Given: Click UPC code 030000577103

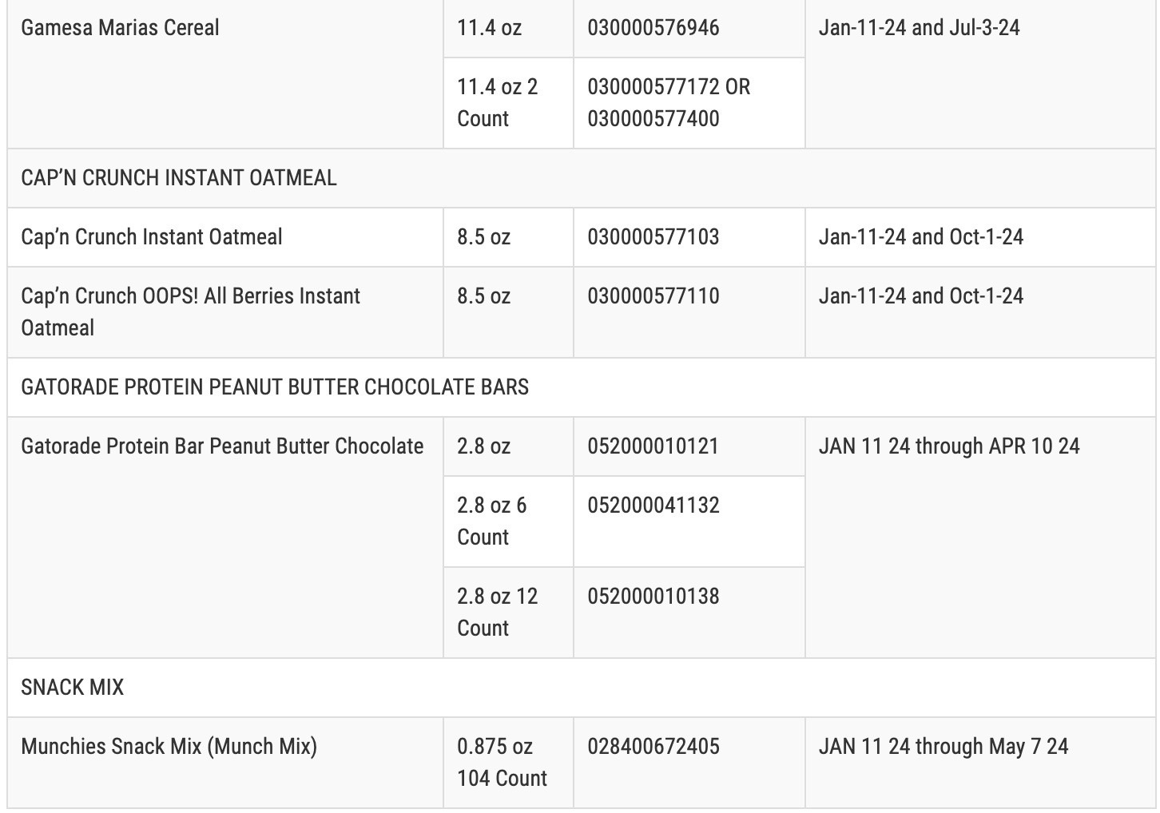Looking at the screenshot, I should click(653, 237).
